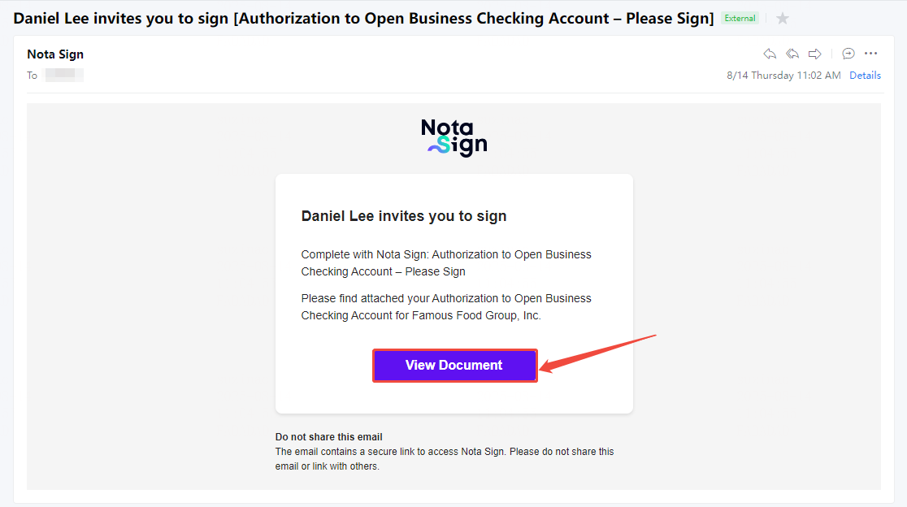Share the email to chat via bubble icon
Viewport: 907px width, 507px height.
[x=848, y=54]
